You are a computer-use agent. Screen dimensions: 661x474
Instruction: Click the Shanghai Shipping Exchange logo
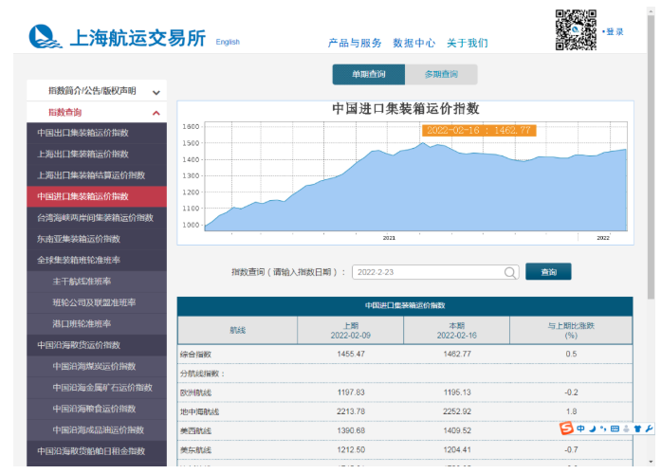point(118,37)
